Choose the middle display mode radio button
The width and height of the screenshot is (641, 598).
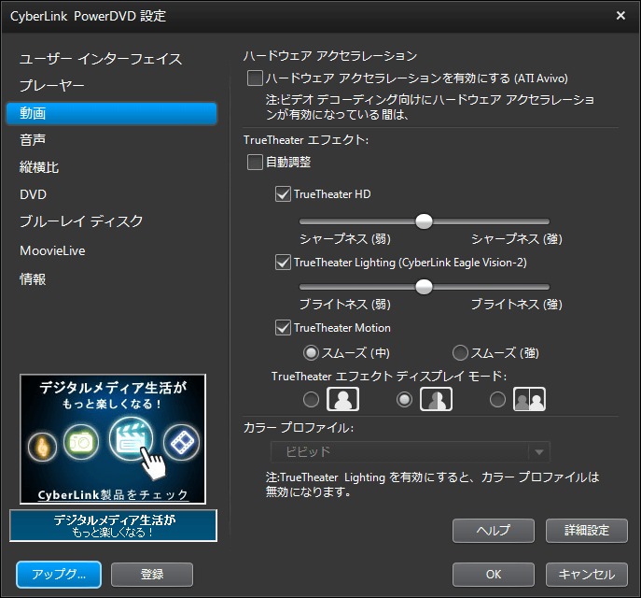tap(404, 400)
